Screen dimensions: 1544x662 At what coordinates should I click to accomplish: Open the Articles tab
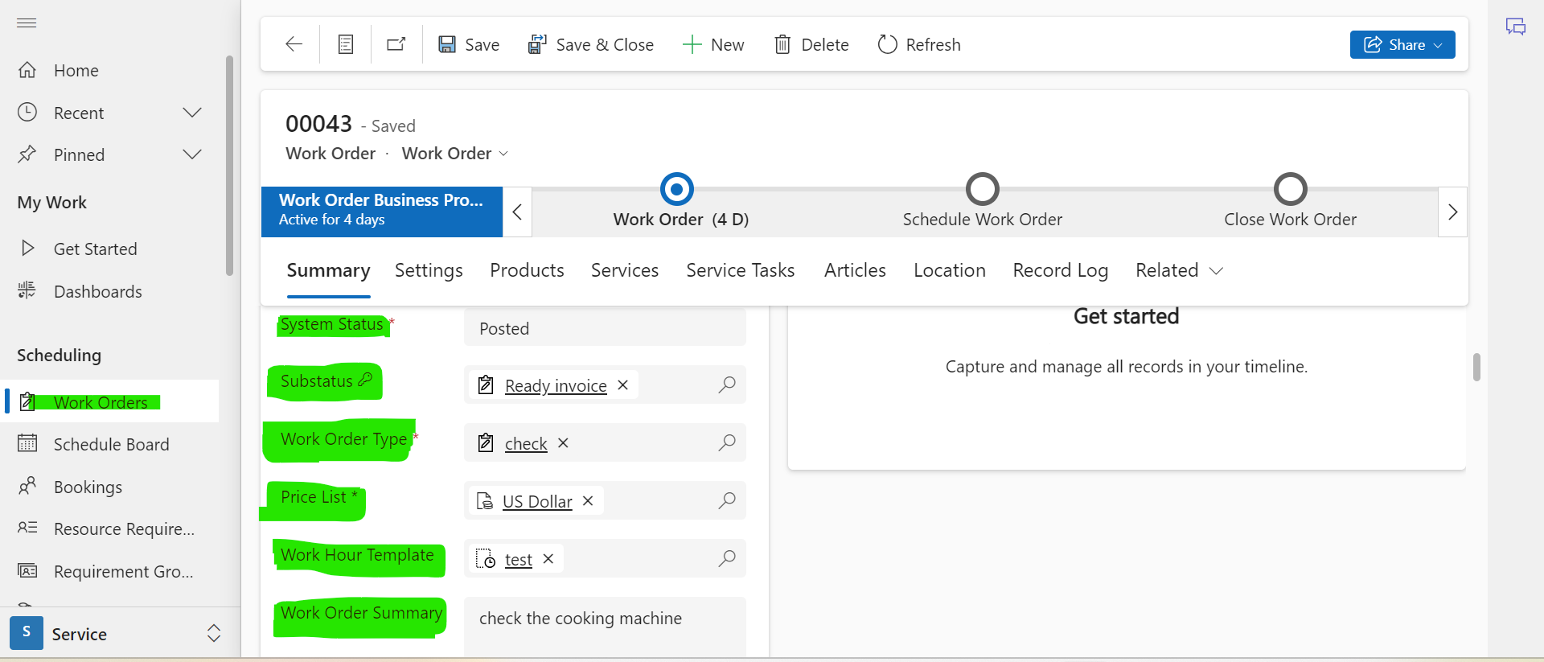pos(855,270)
